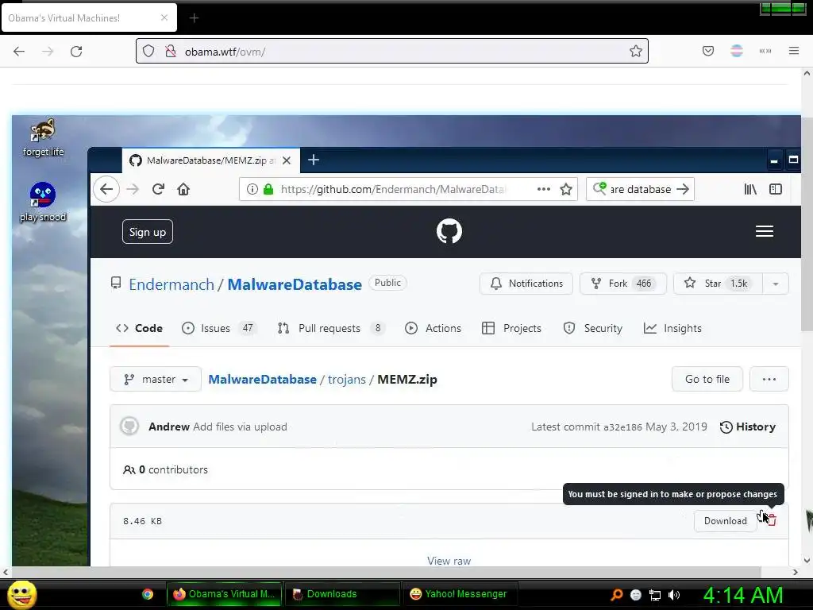The image size is (813, 610).
Task: Click the delete file trash icon
Action: point(772,520)
